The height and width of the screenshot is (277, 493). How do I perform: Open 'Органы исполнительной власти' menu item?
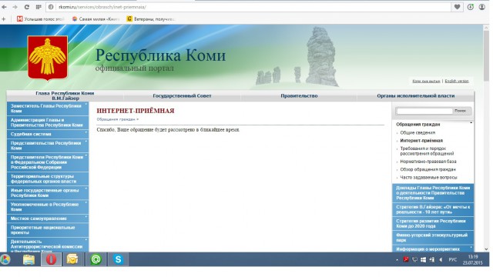[x=416, y=95]
